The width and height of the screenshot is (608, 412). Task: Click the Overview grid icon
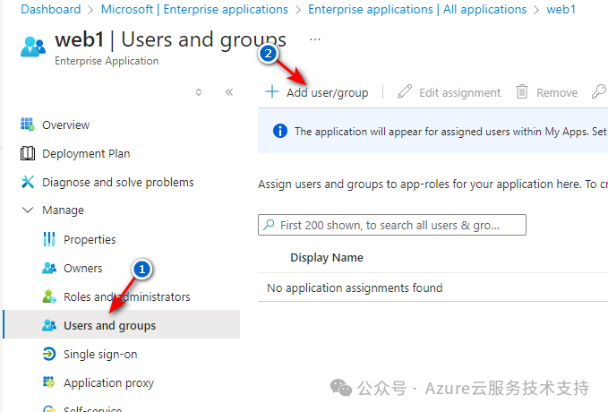[x=27, y=124]
